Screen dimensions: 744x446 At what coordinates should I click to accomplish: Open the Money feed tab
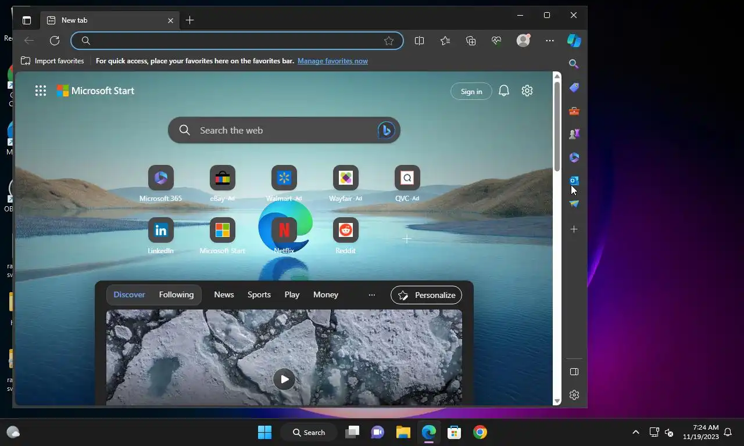tap(325, 295)
